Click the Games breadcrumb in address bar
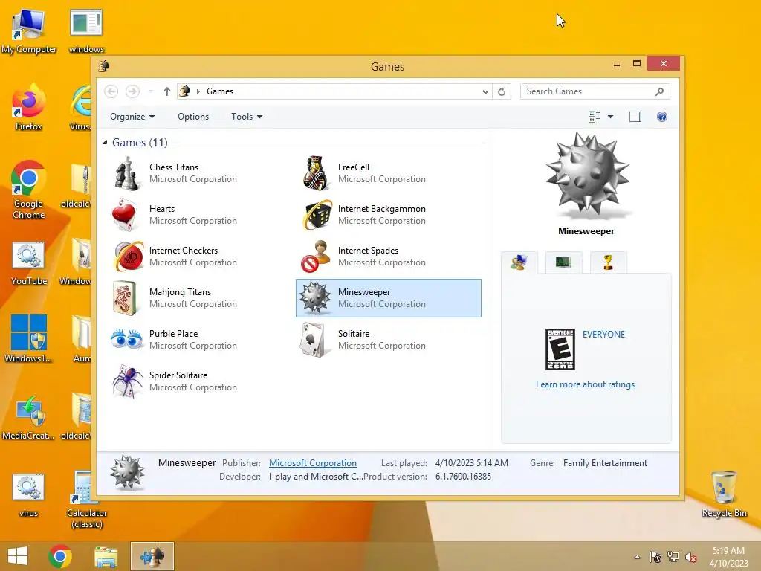The image size is (761, 571). pyautogui.click(x=220, y=91)
